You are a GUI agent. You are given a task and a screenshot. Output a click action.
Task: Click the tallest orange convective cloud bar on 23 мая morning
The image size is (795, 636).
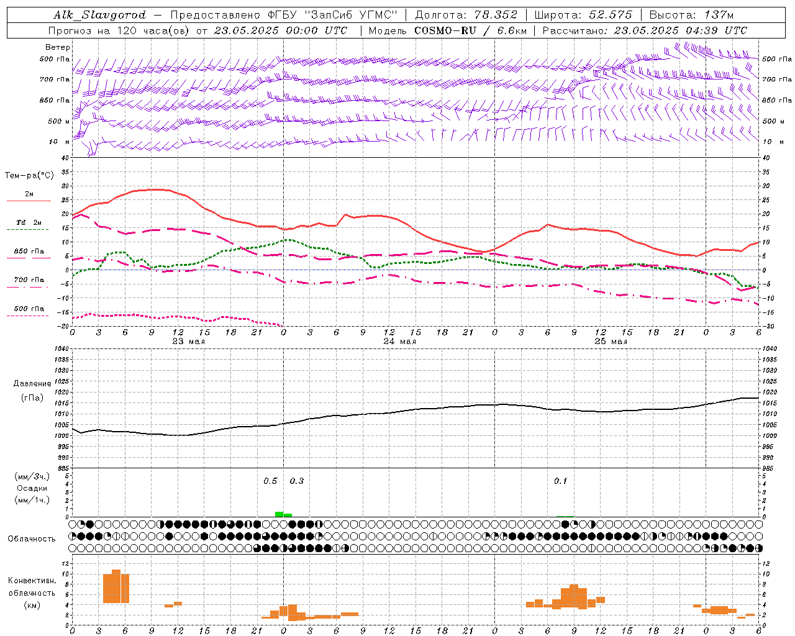[116, 586]
